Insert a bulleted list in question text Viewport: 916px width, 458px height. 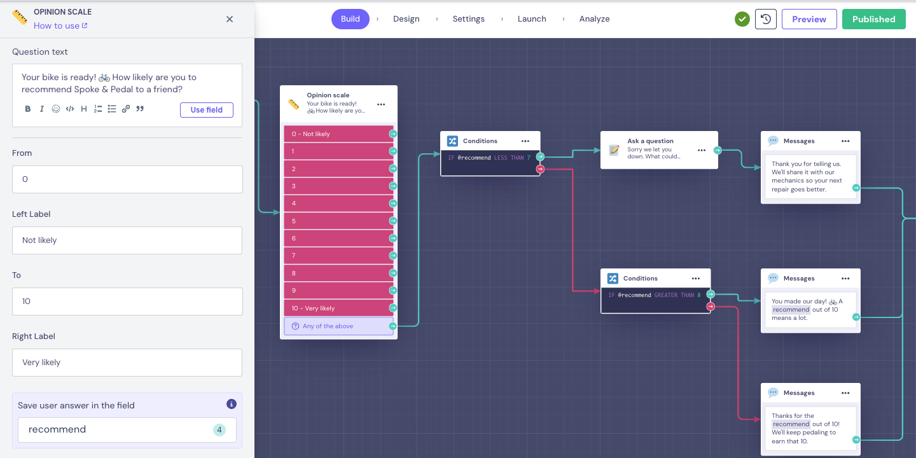tap(112, 109)
